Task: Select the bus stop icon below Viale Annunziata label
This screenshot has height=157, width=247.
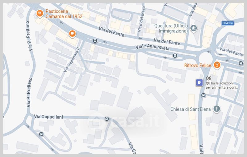Action: click(175, 56)
